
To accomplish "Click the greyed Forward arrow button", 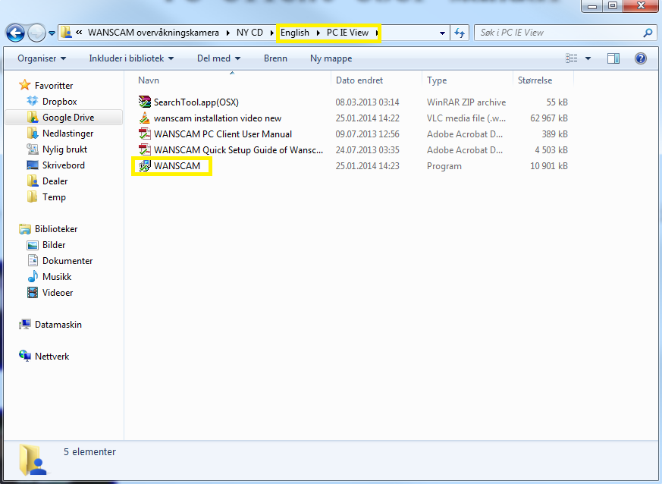I will (x=36, y=33).
